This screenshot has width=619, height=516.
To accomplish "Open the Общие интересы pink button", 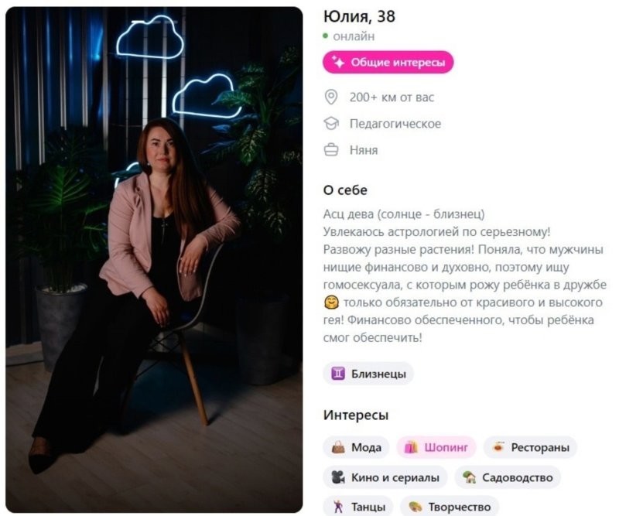I will click(388, 63).
